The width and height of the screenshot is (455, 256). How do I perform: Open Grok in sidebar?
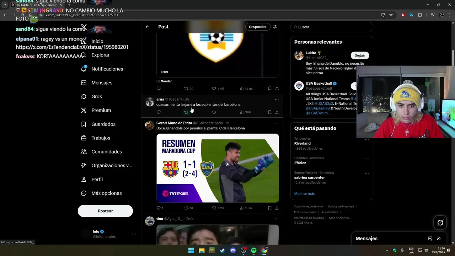coord(91,96)
